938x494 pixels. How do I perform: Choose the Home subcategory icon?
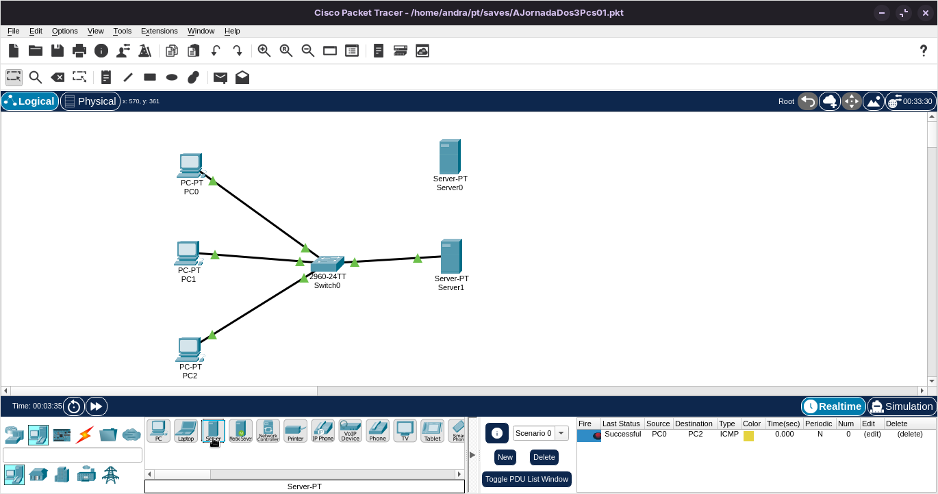point(38,474)
